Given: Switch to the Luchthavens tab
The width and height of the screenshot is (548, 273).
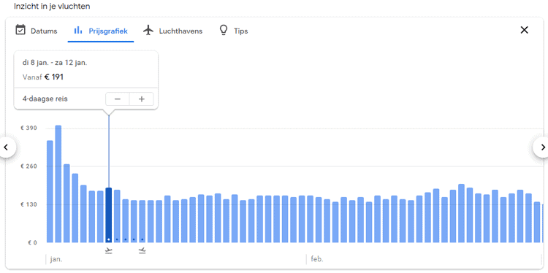Looking at the screenshot, I should tap(173, 31).
